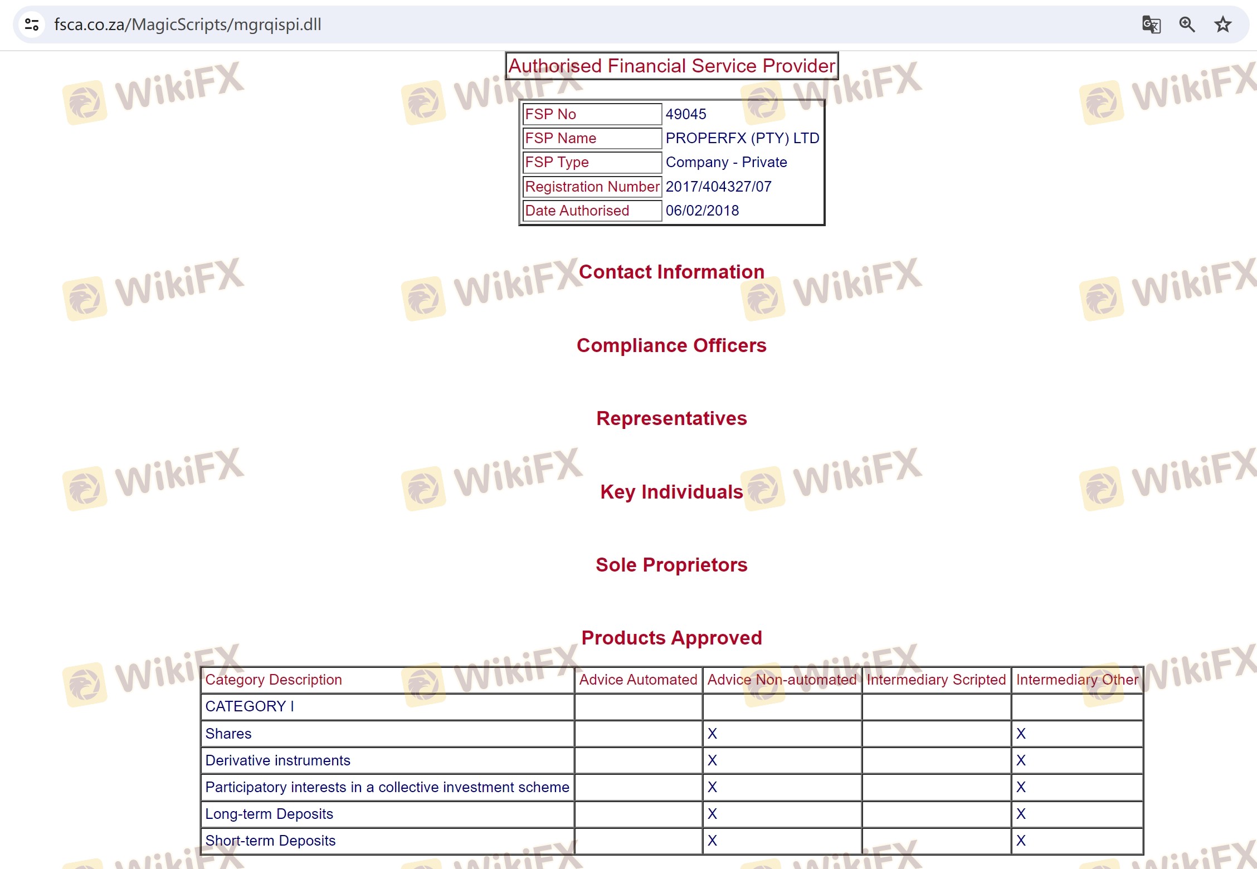Bookmark this page with star icon

click(x=1222, y=25)
